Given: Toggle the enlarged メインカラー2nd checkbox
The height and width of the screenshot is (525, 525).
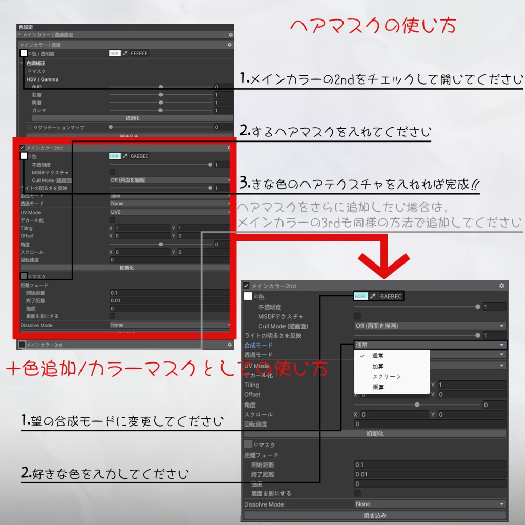Looking at the screenshot, I should click(246, 286).
